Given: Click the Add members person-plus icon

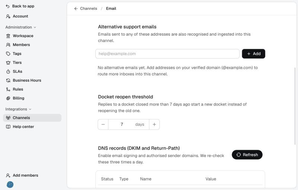Looking at the screenshot, I should [x=8, y=176].
